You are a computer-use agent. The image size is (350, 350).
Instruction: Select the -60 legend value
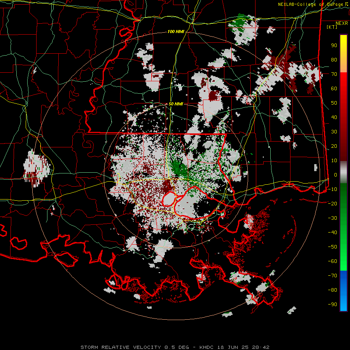coord(332,261)
